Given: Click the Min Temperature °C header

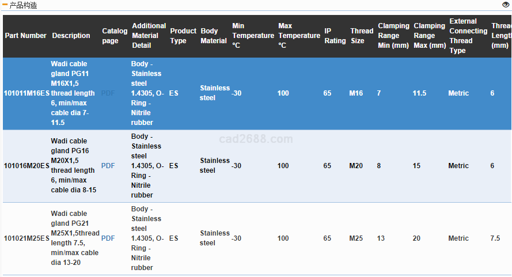Looking at the screenshot, I should point(253,36).
